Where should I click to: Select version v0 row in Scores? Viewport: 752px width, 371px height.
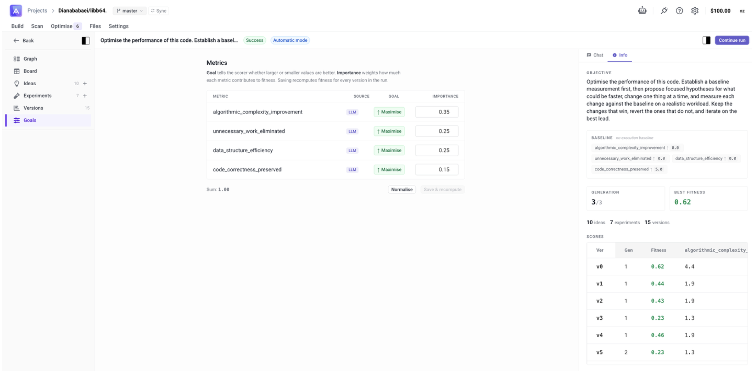pyautogui.click(x=667, y=267)
